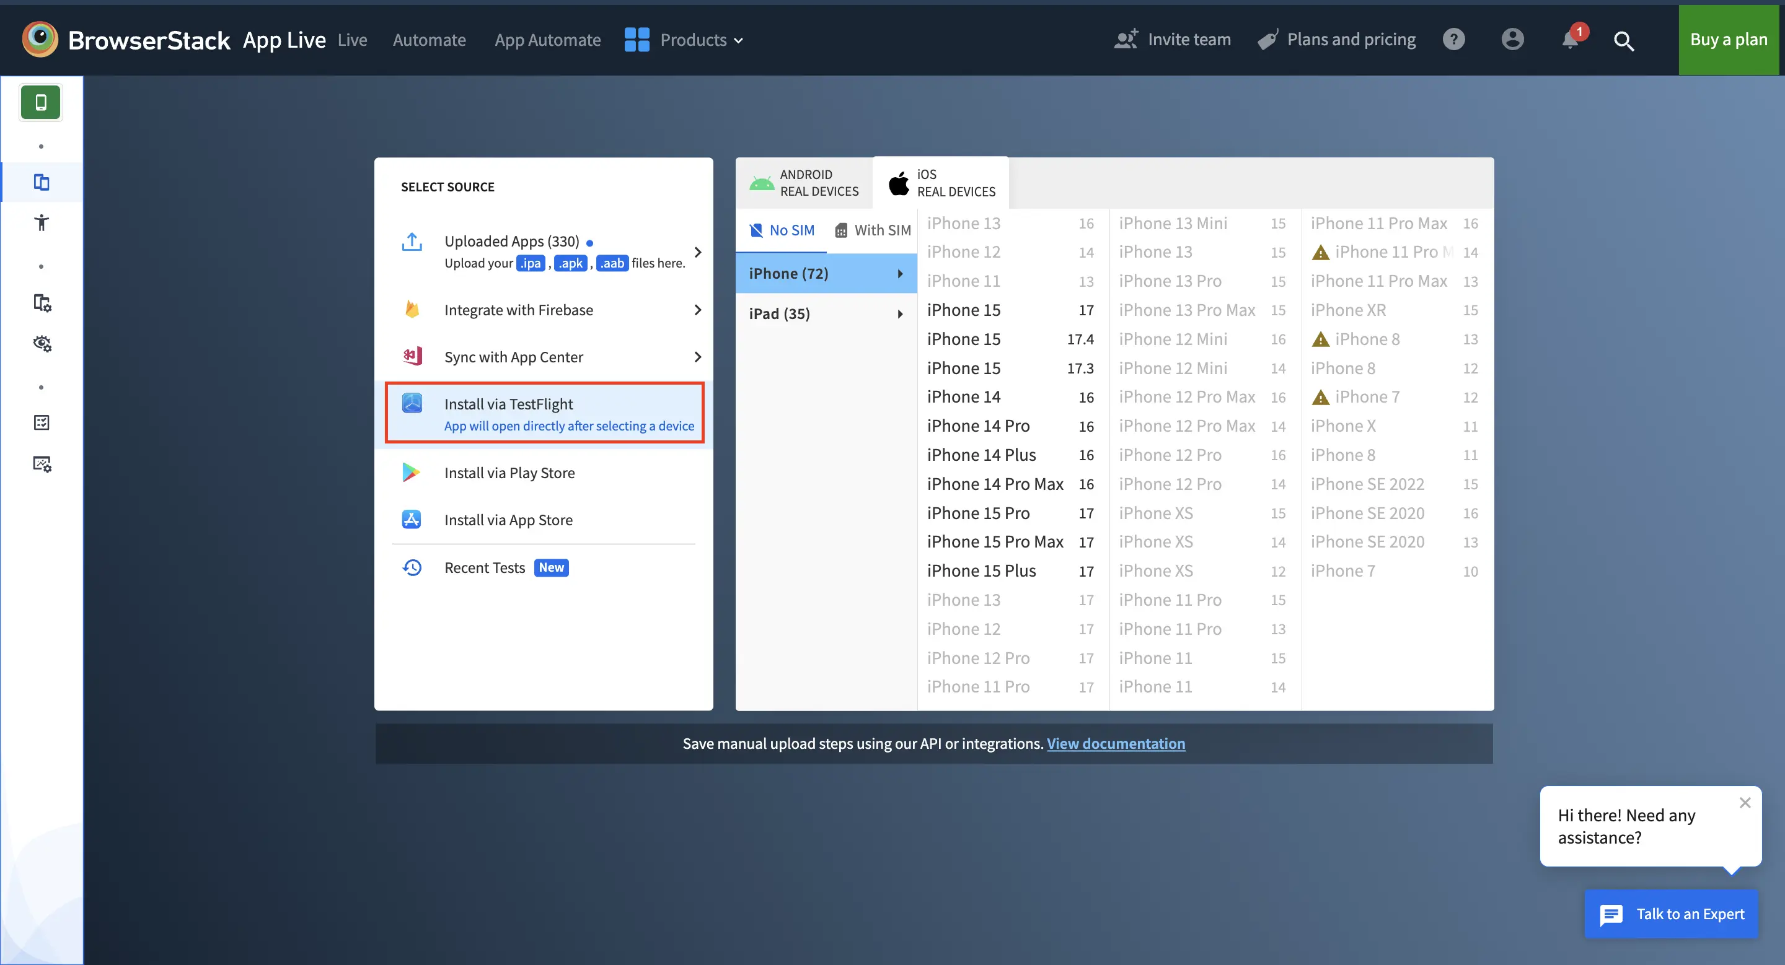The width and height of the screenshot is (1785, 965).
Task: Select the accessibility figure icon in sidebar
Action: point(42,222)
